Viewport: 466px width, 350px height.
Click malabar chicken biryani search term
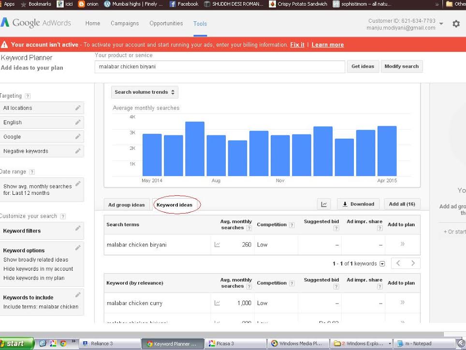tap(137, 245)
